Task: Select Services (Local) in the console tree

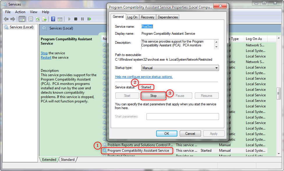Action: point(22,27)
